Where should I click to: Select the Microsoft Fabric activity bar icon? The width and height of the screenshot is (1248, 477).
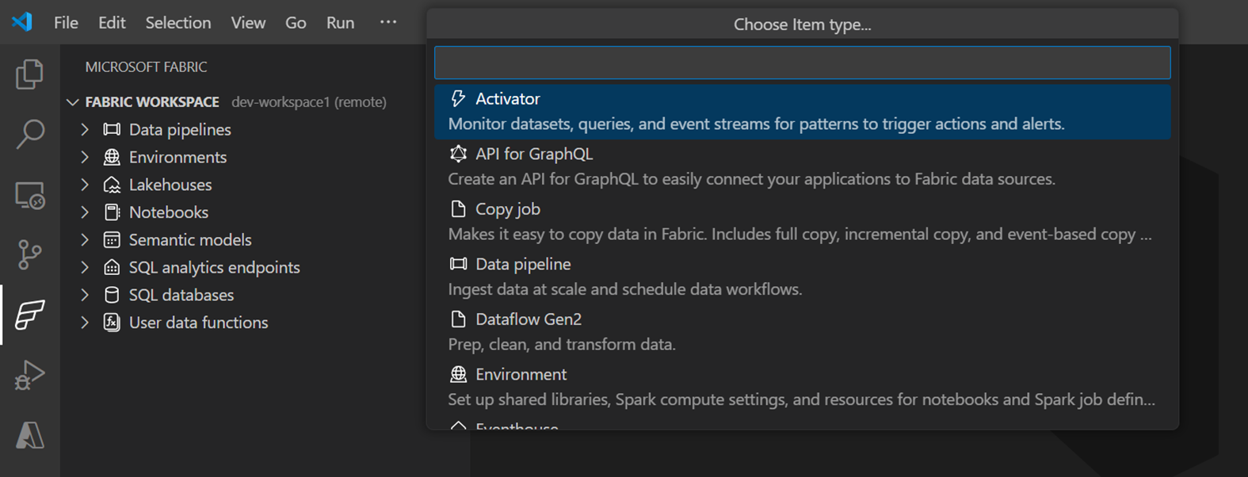29,315
